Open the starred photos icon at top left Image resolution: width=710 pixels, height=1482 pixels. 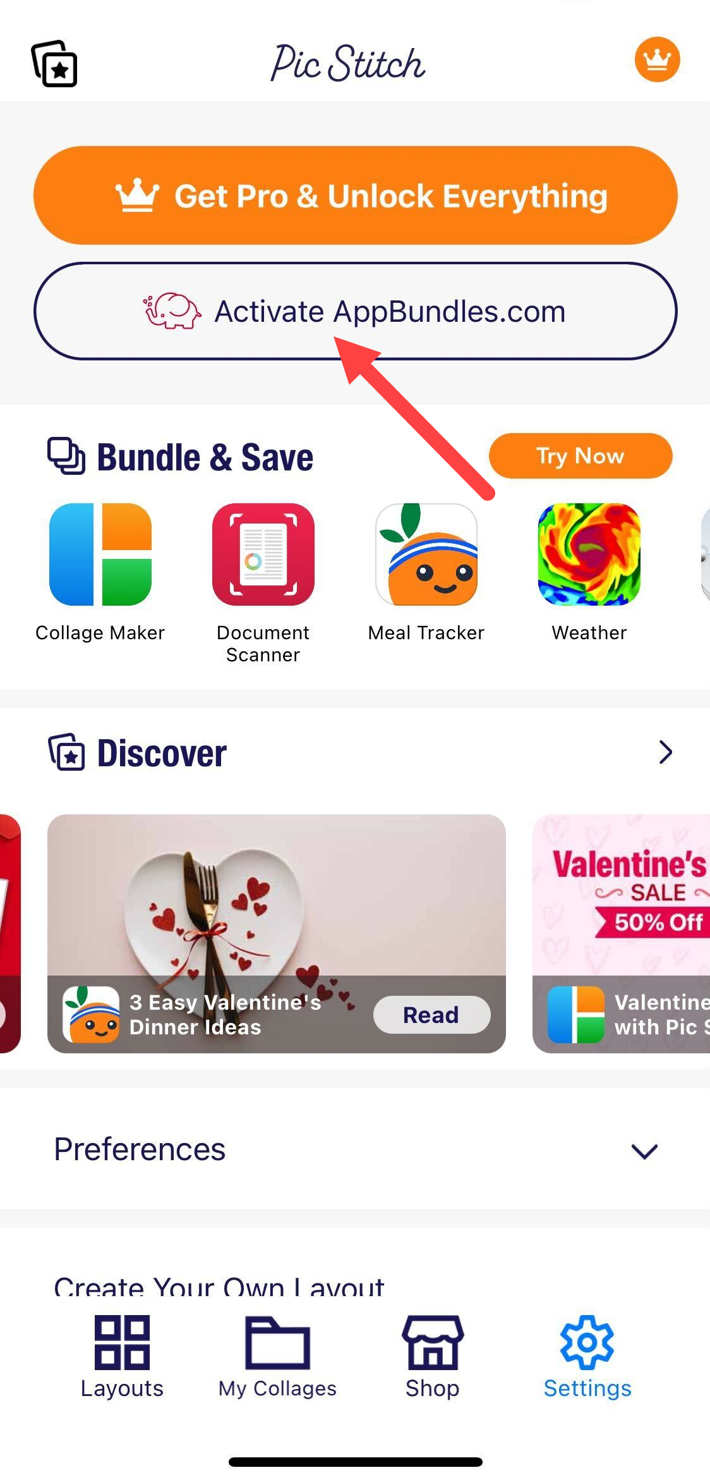click(54, 64)
